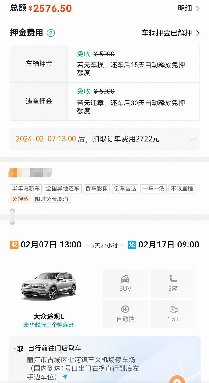This screenshot has width=209, height=383.
Task: Tap the 不限里程 tag
Action: (x=182, y=189)
